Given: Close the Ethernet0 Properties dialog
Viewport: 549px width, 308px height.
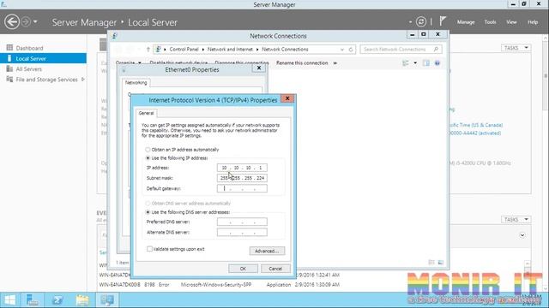Looking at the screenshot, I should coord(259,68).
